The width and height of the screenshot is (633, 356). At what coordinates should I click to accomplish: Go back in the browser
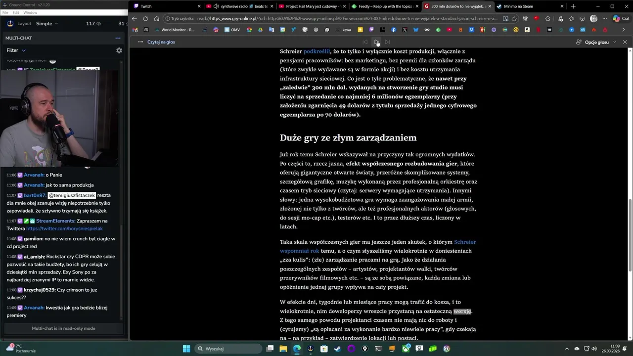[134, 19]
